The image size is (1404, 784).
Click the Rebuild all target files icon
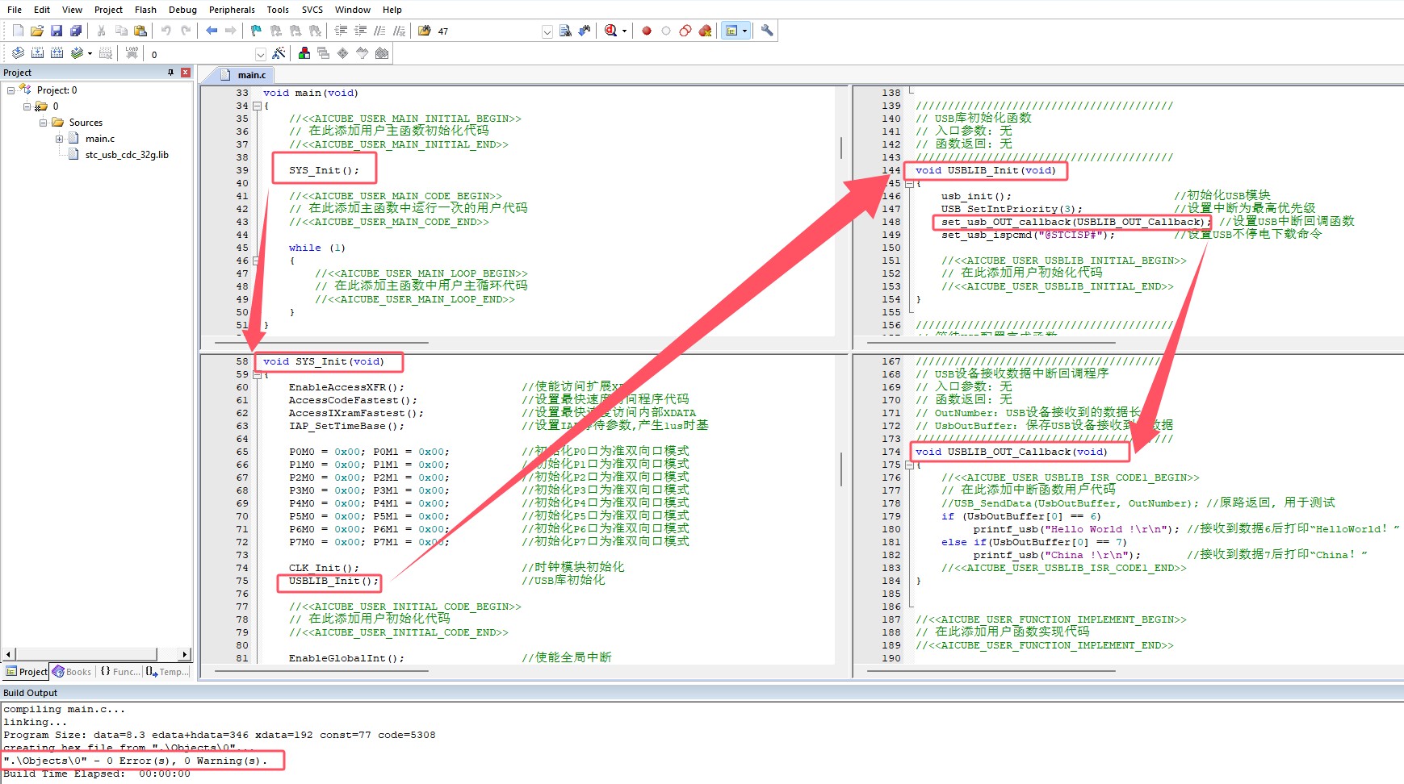[57, 53]
